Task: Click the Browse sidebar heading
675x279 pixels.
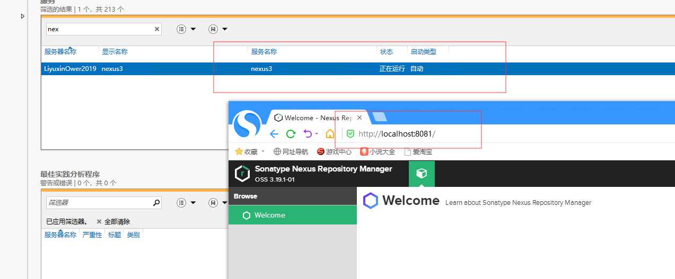Action: tap(246, 196)
